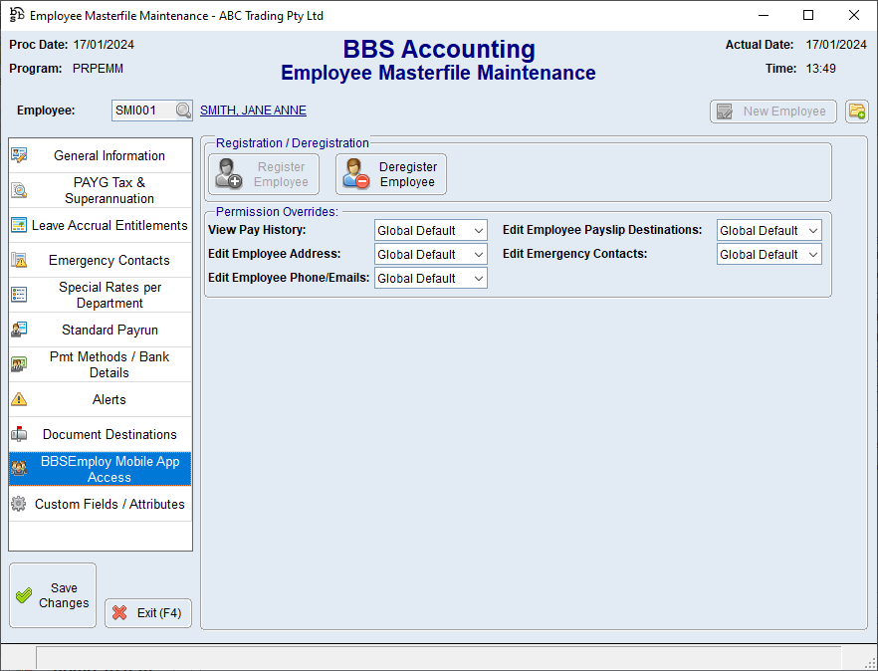Open Custom Fields / Attributes section
Image resolution: width=878 pixels, height=671 pixels.
109,504
